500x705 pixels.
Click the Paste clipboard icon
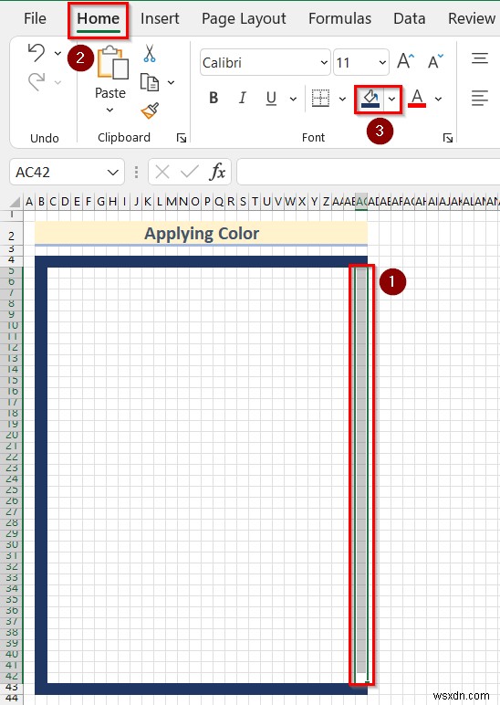112,62
